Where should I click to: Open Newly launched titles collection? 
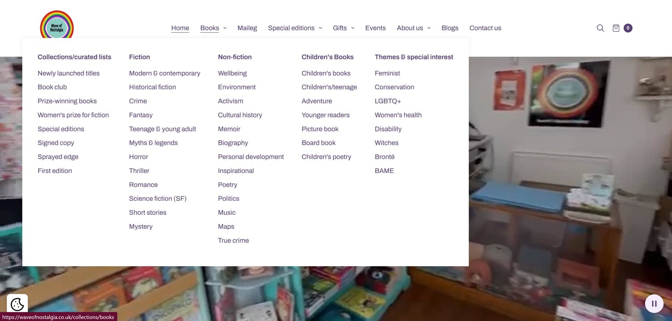69,73
